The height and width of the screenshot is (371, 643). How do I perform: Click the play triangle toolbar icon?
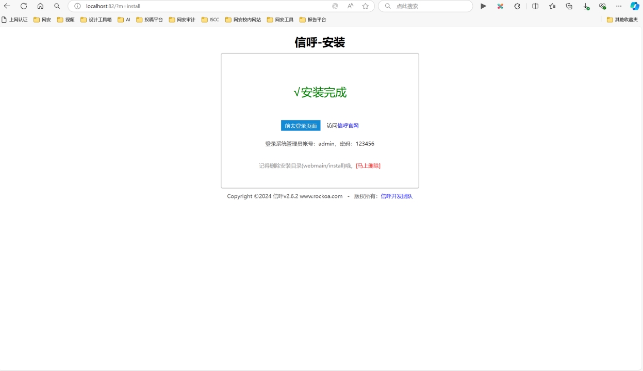tap(483, 6)
